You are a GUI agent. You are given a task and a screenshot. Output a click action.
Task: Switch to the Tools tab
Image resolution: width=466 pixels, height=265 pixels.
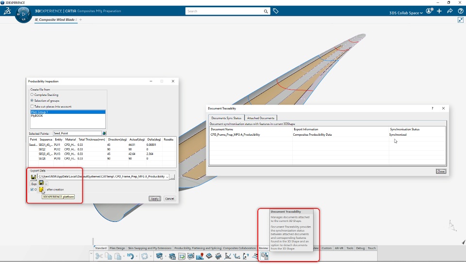coord(350,248)
